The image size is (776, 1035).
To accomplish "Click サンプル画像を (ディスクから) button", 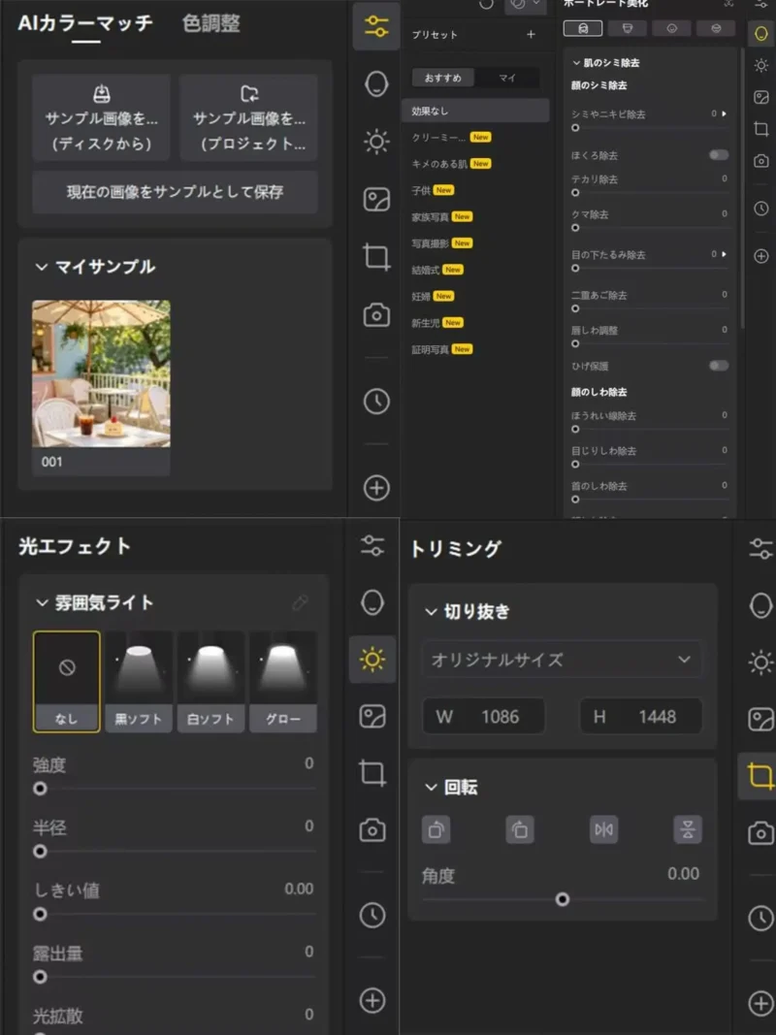I will coord(101,118).
